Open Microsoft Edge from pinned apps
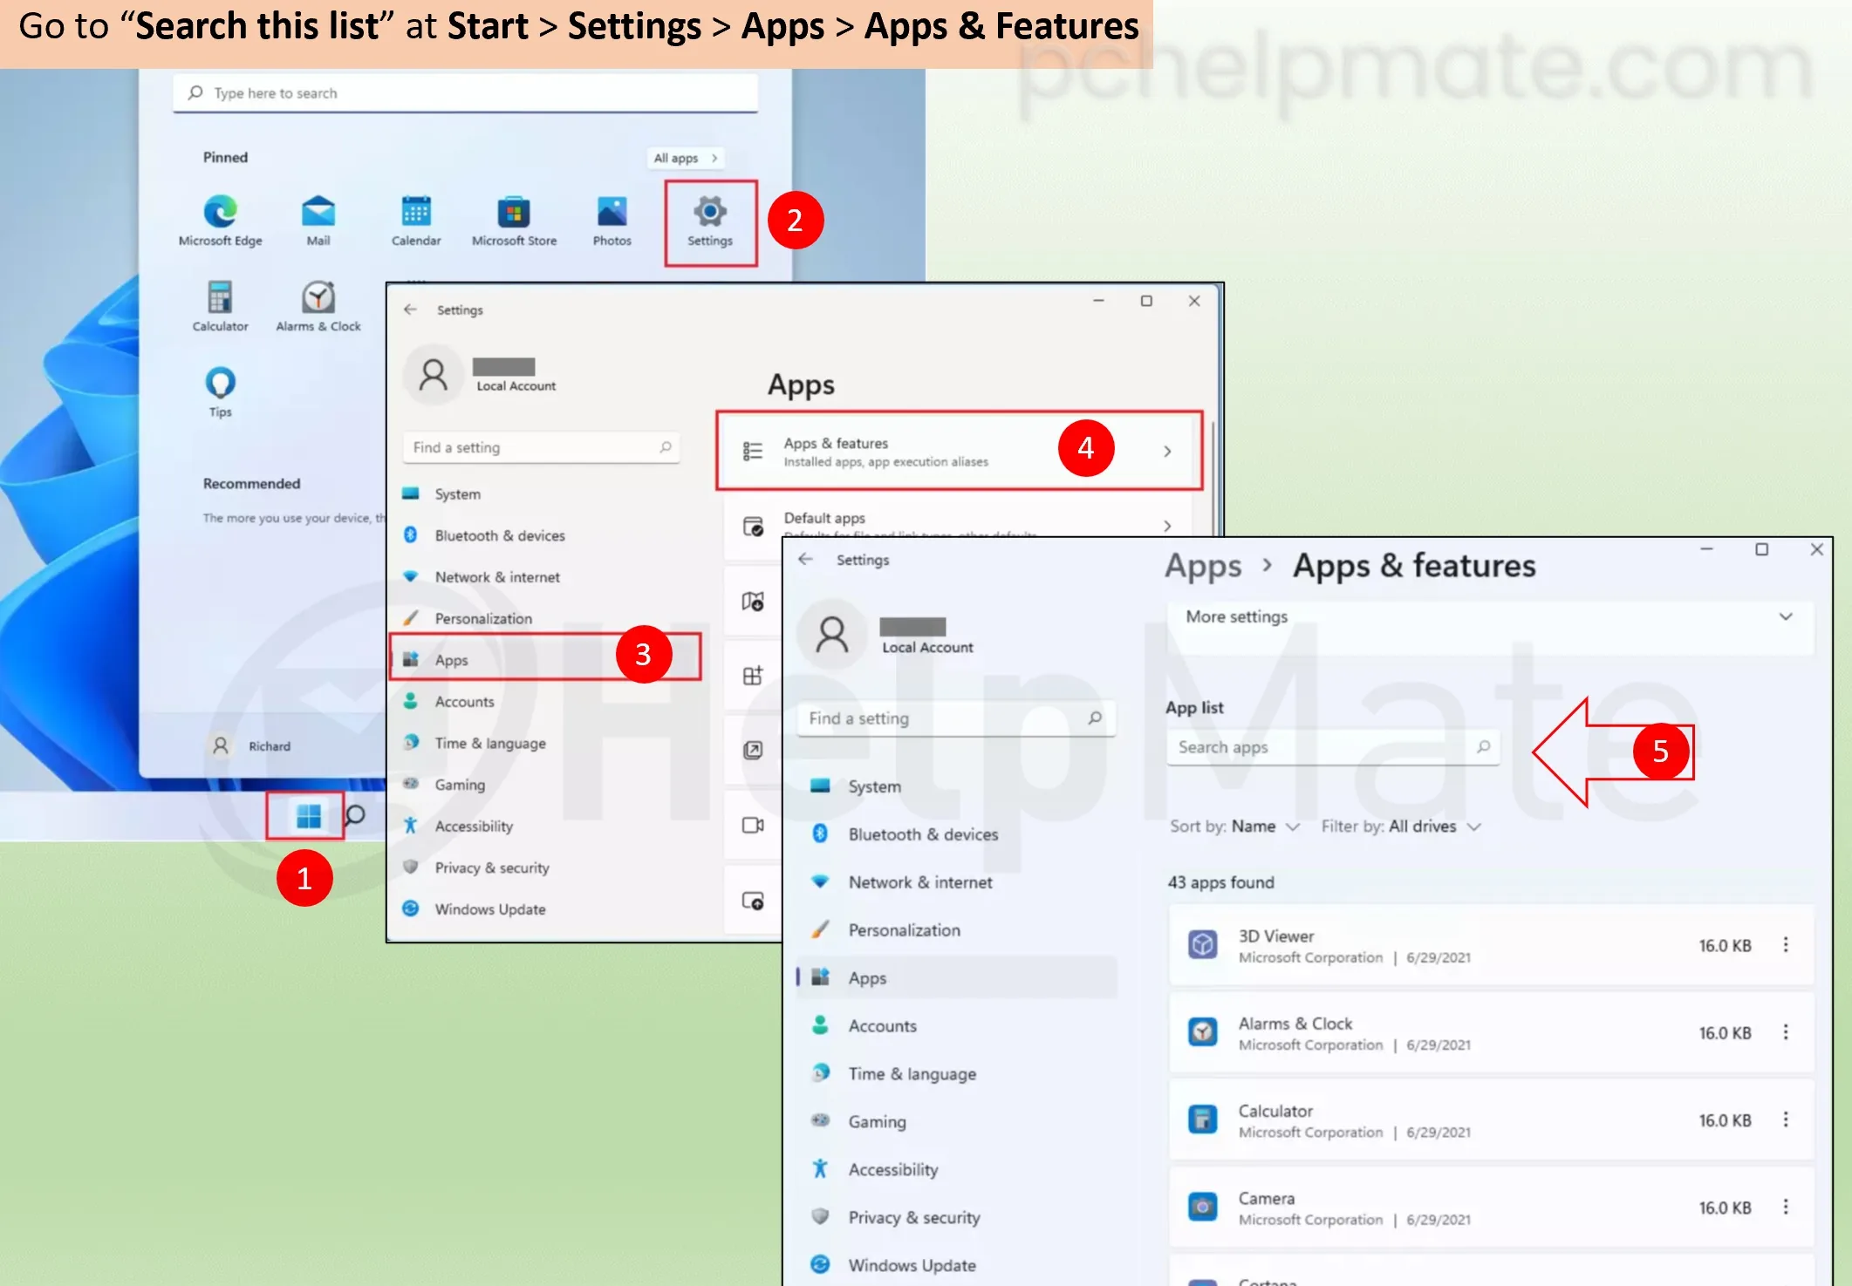The image size is (1852, 1286). tap(220, 221)
